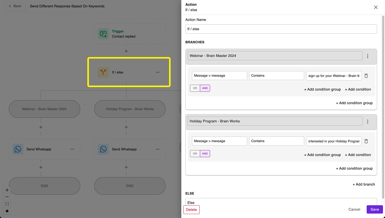
Task: Zoom out using the minus icon
Action: pyautogui.click(x=7, y=197)
